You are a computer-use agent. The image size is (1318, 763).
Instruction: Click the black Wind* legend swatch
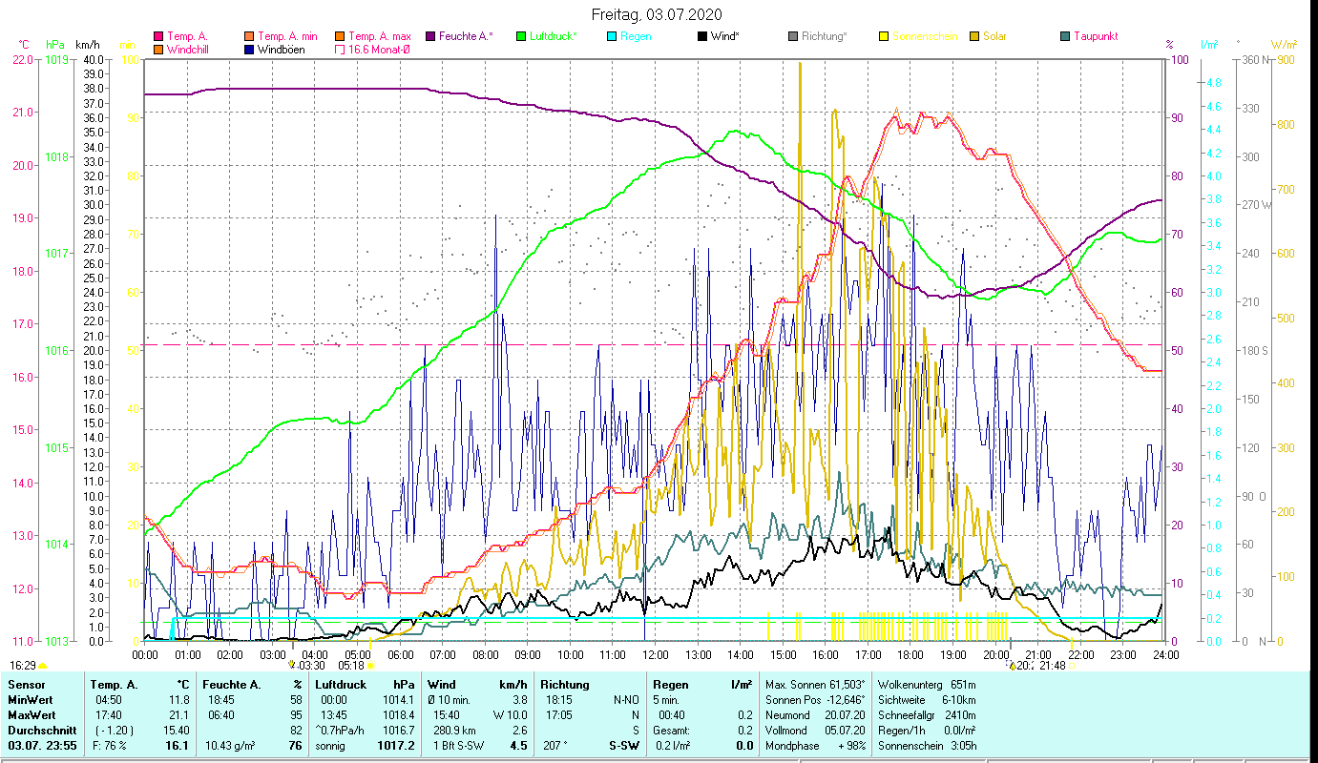(702, 36)
